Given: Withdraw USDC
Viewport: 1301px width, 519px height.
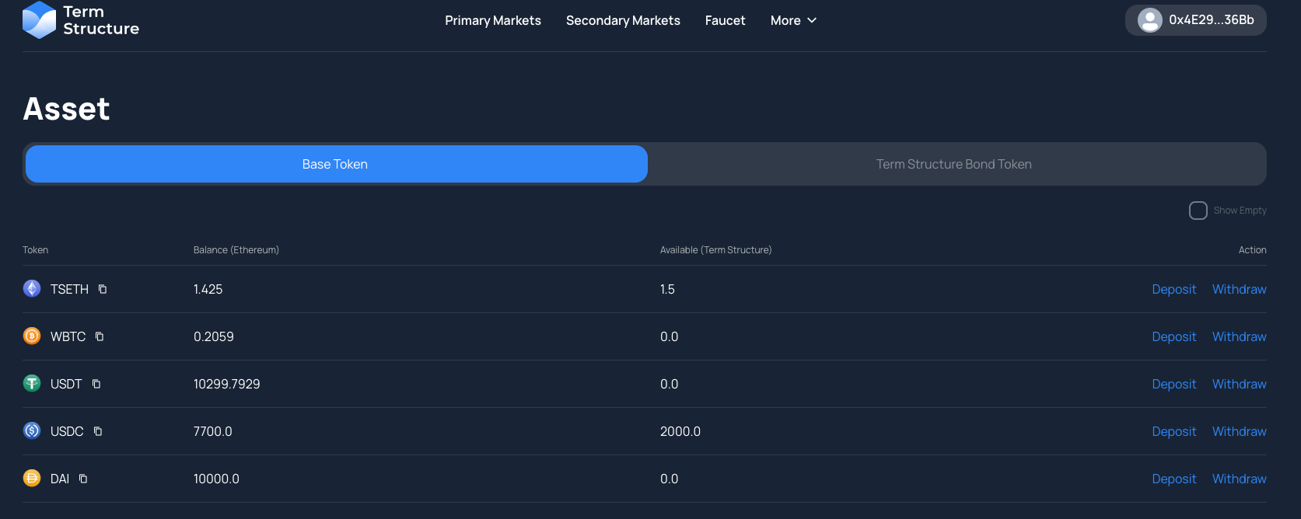Looking at the screenshot, I should [1240, 431].
